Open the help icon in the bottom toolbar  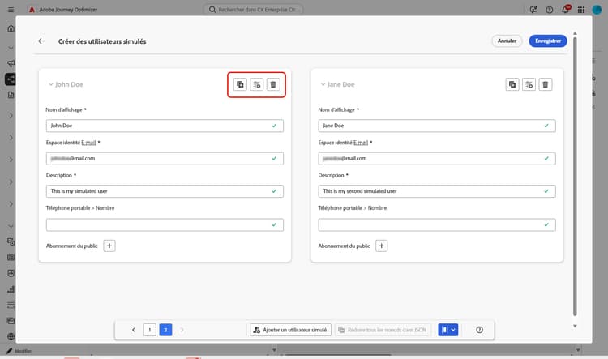(480, 330)
